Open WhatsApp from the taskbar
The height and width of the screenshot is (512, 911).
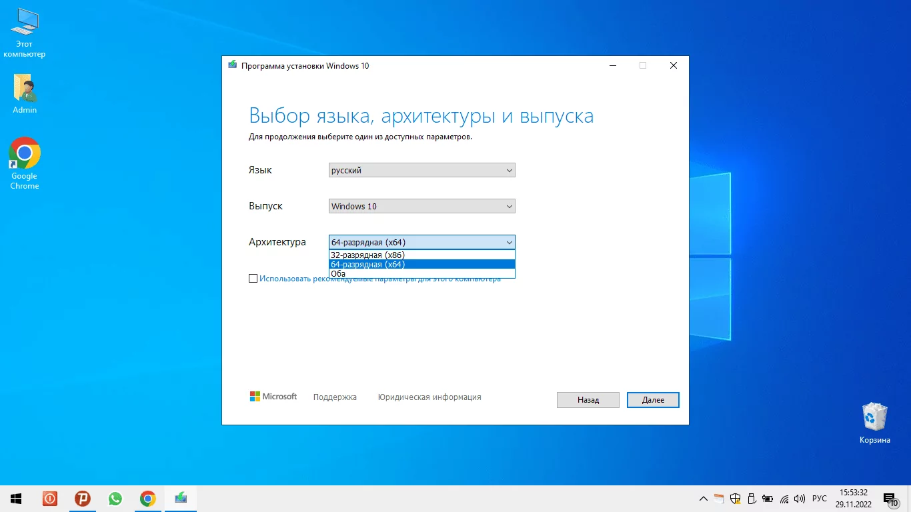click(x=115, y=499)
